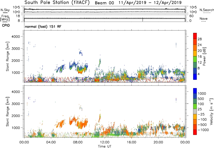Click the '12:00' time axis tick label
This screenshot has width=214, height=148.
tap(105, 142)
